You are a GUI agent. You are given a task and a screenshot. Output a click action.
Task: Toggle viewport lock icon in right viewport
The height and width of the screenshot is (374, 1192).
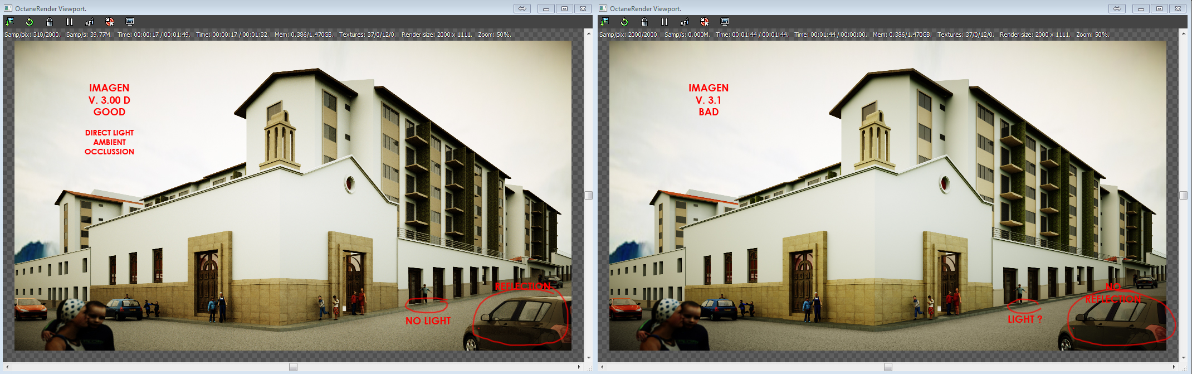click(x=644, y=22)
